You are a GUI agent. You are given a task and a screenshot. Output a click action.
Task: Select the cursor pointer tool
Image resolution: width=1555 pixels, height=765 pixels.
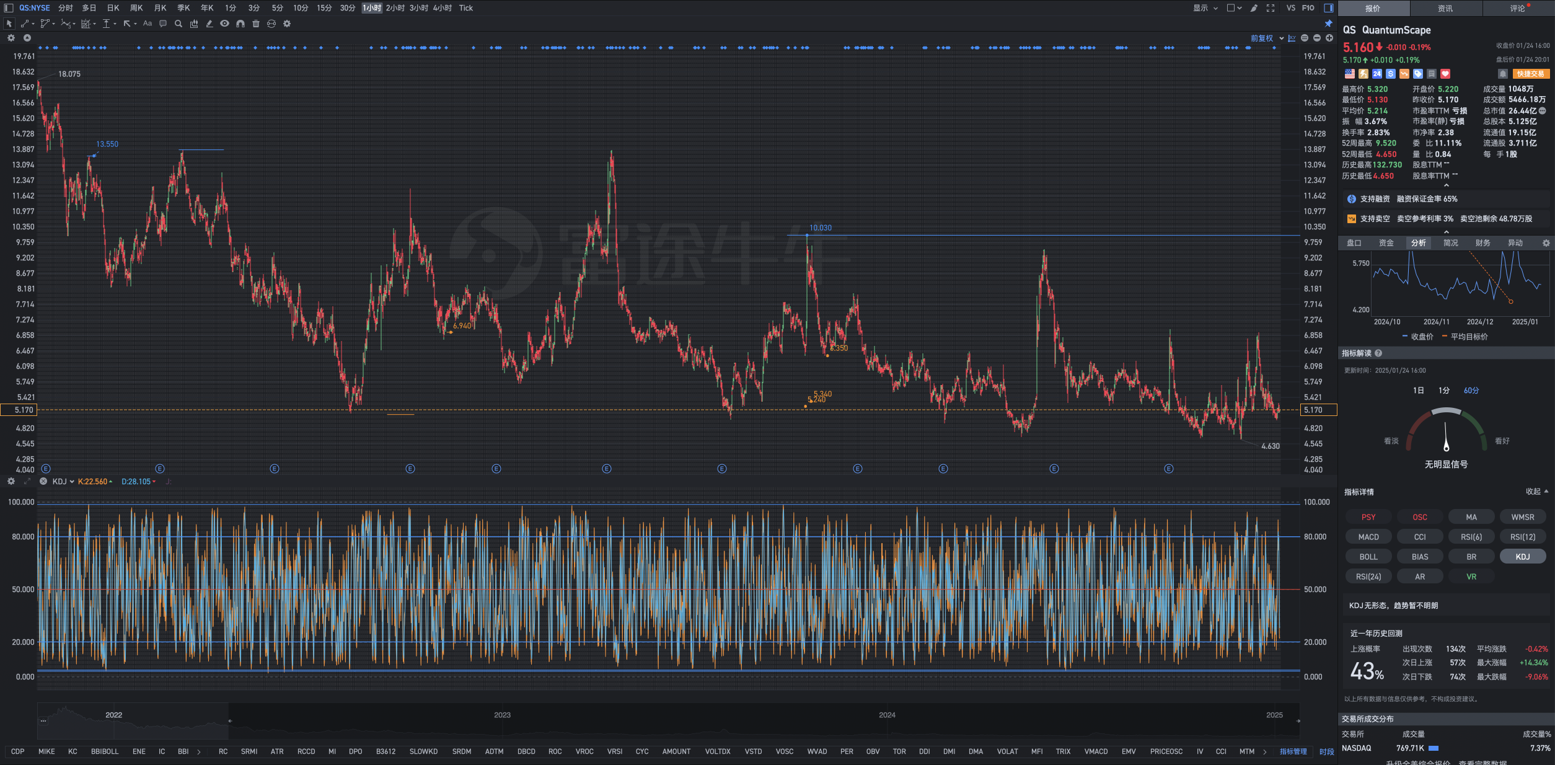point(9,24)
